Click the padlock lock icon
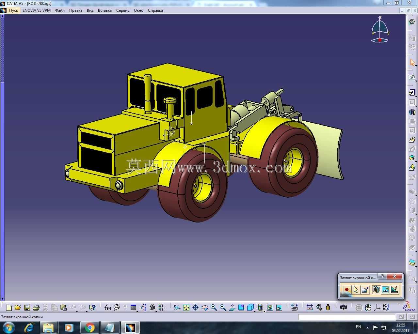Viewport: 418px width, 334px height. pyautogui.click(x=153, y=307)
